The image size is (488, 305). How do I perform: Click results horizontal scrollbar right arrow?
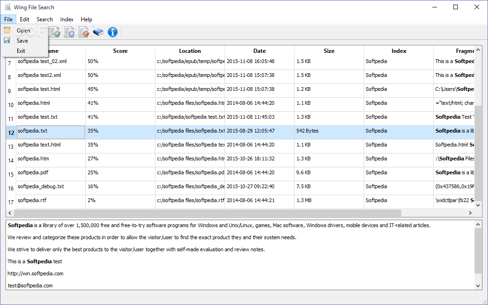pyautogui.click(x=470, y=213)
